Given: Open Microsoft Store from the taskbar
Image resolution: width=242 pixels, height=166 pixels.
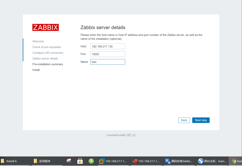Looking at the screenshot, I should (x=80, y=161).
